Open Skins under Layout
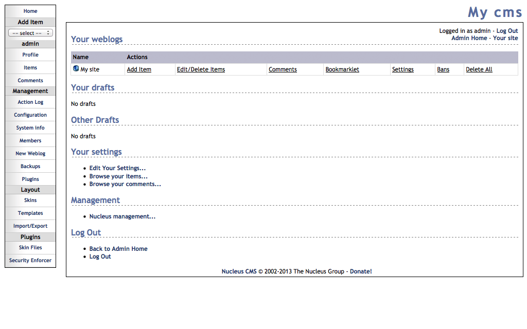This screenshot has width=527, height=329. (x=30, y=200)
